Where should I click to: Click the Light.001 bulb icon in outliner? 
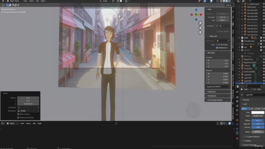click(x=242, y=74)
